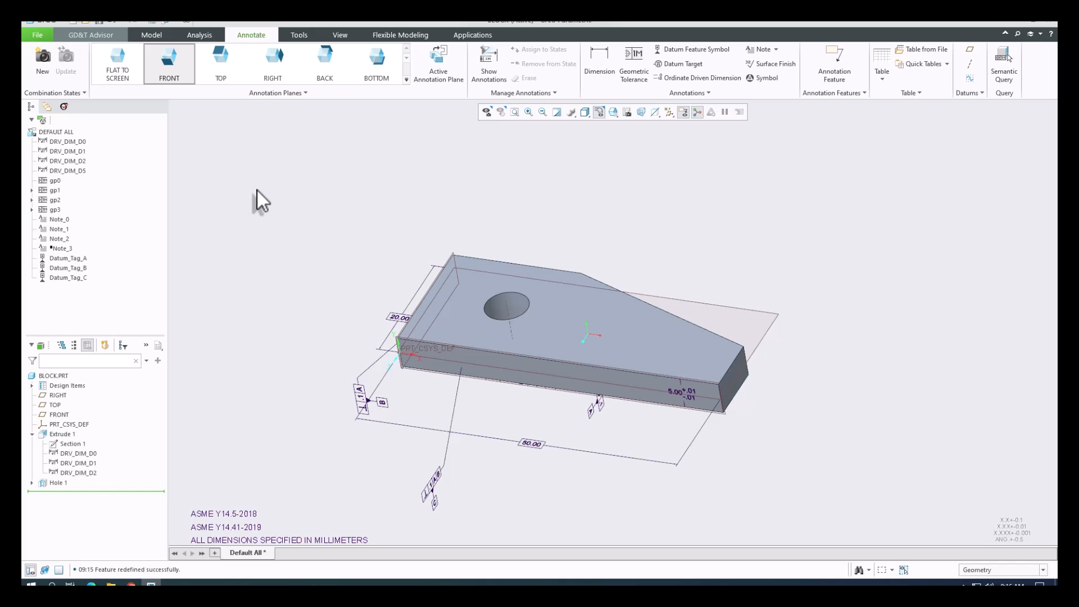Toggle spin center display icon
Image resolution: width=1079 pixels, height=607 pixels.
[697, 112]
